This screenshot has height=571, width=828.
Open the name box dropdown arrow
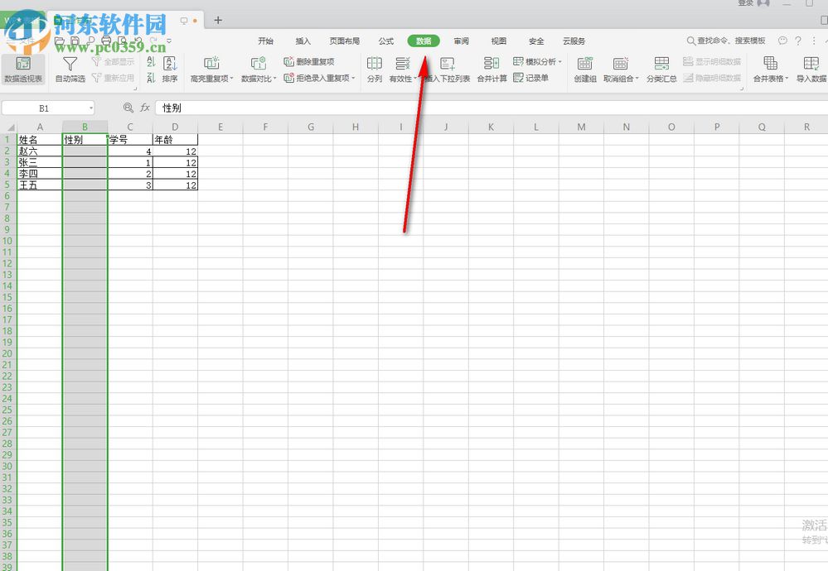(x=91, y=108)
